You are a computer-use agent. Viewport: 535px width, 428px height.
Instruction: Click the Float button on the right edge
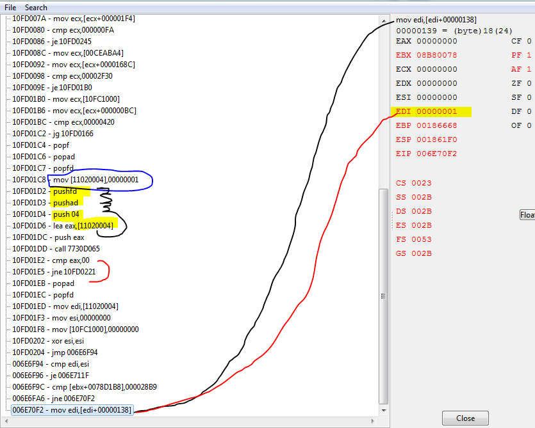pos(527,215)
